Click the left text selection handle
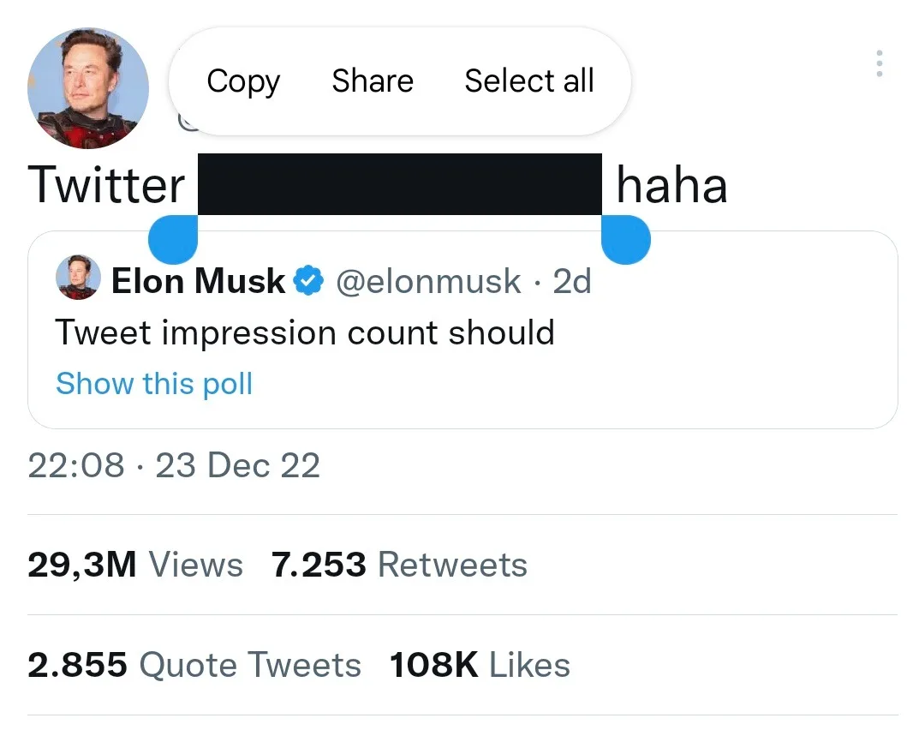 pyautogui.click(x=173, y=239)
